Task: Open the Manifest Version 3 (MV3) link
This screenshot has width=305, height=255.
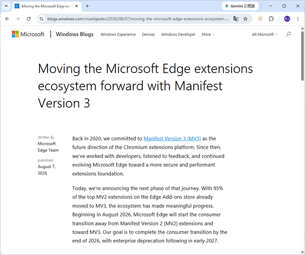Action: (x=172, y=139)
